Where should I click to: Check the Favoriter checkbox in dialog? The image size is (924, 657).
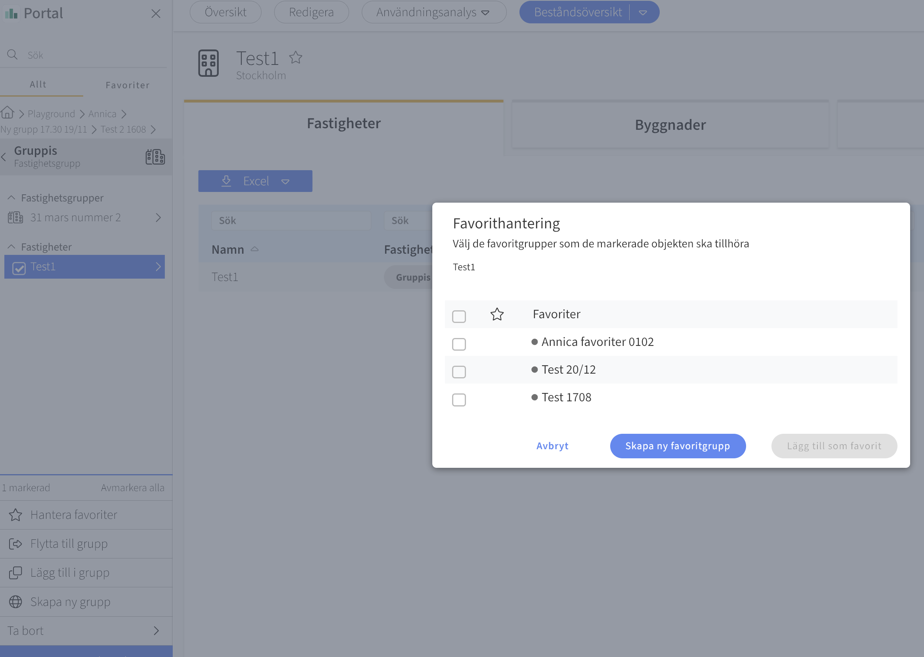459,316
